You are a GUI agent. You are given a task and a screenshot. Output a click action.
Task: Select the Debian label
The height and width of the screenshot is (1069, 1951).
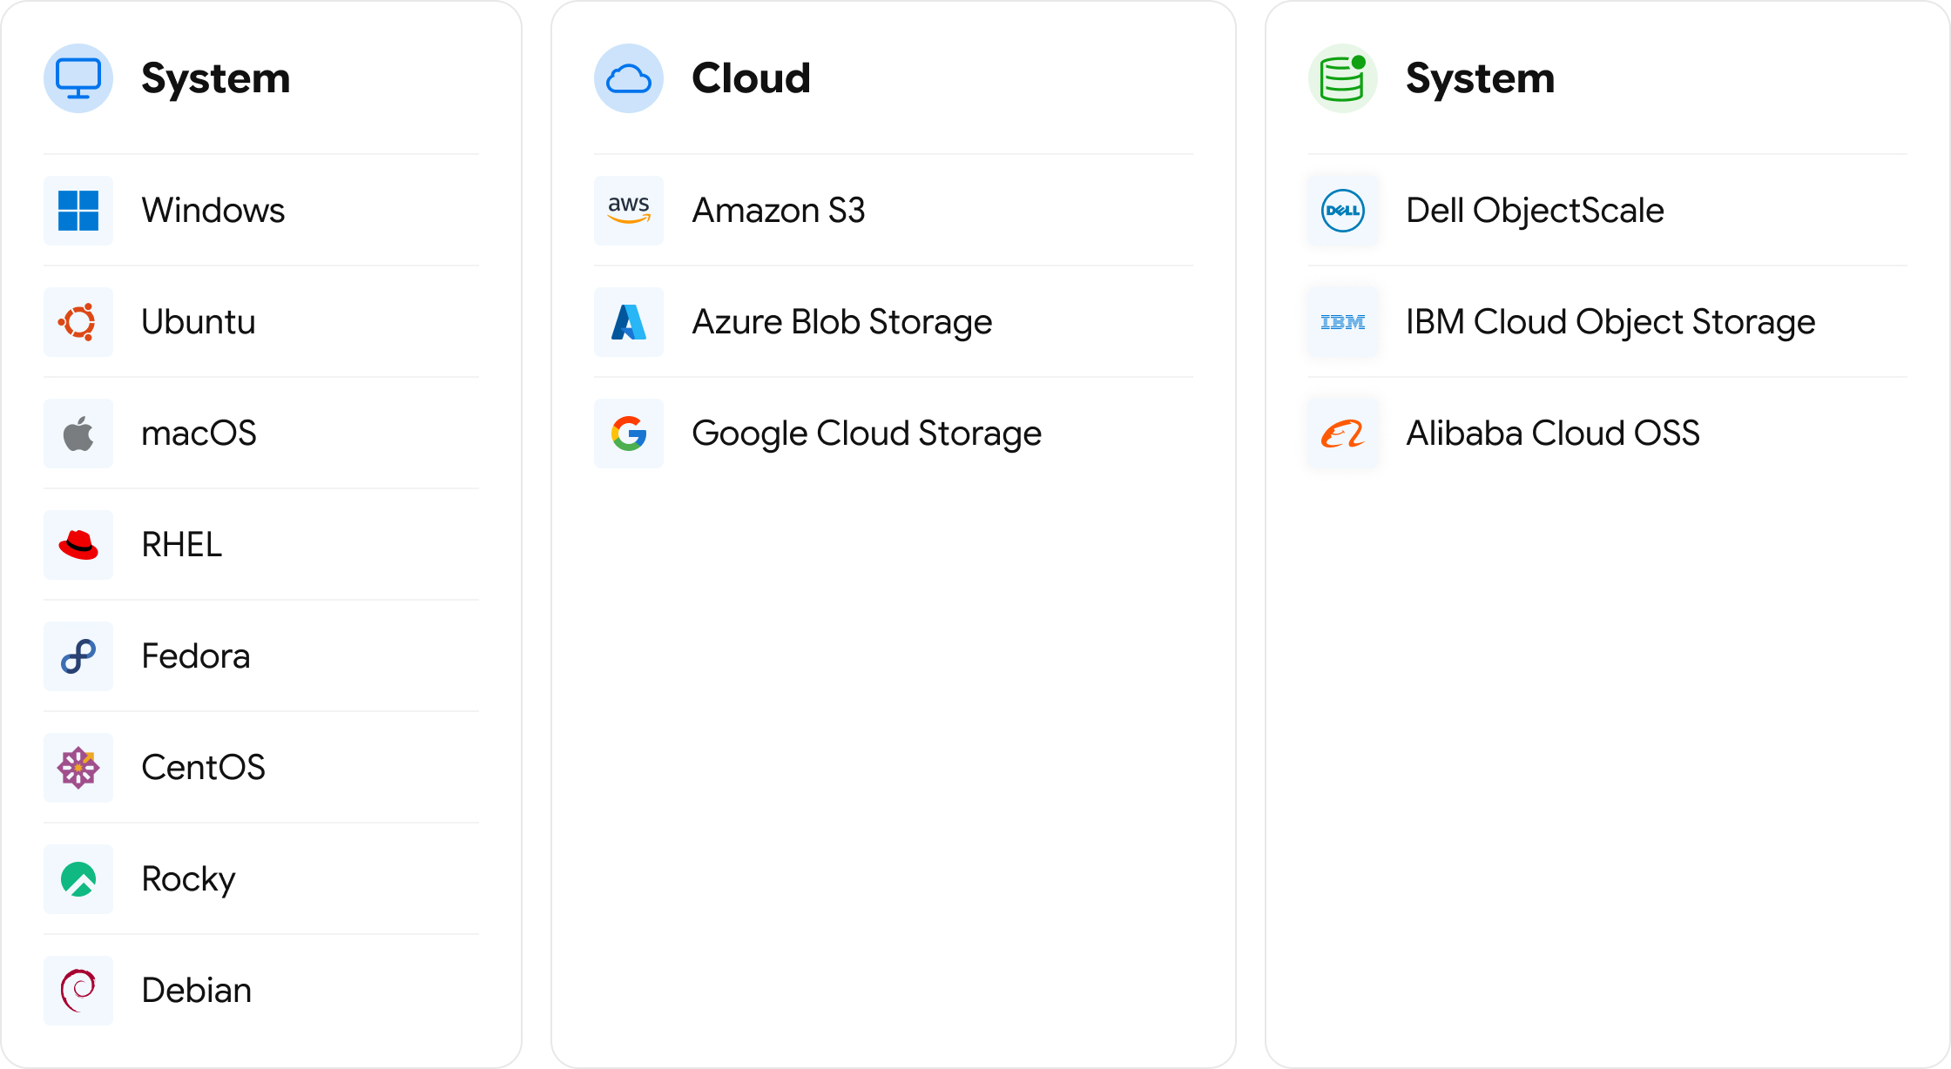point(197,991)
